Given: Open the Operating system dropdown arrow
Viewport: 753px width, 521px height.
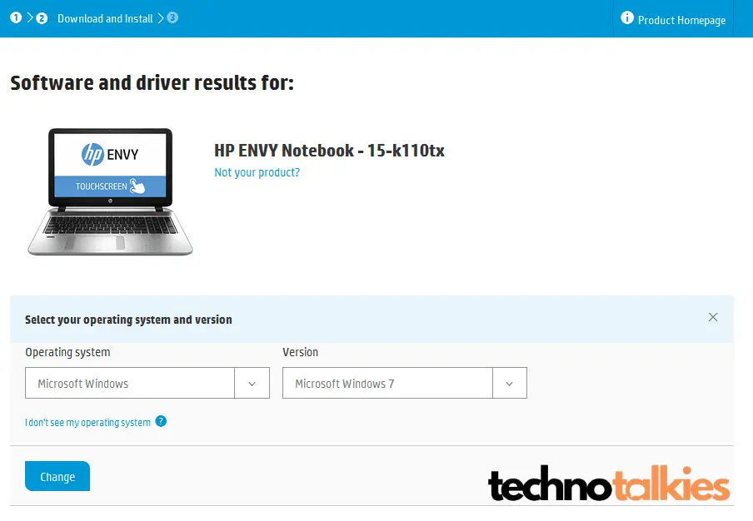Looking at the screenshot, I should point(252,384).
